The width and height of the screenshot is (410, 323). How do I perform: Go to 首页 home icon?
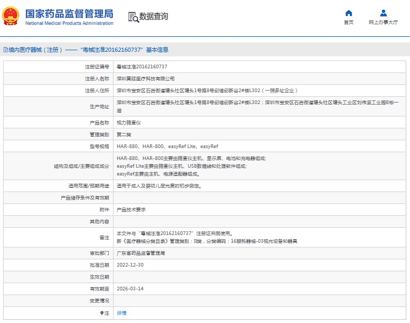348,13
